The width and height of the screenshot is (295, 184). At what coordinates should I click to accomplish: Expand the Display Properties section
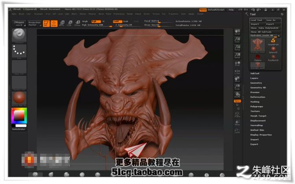point(261,135)
